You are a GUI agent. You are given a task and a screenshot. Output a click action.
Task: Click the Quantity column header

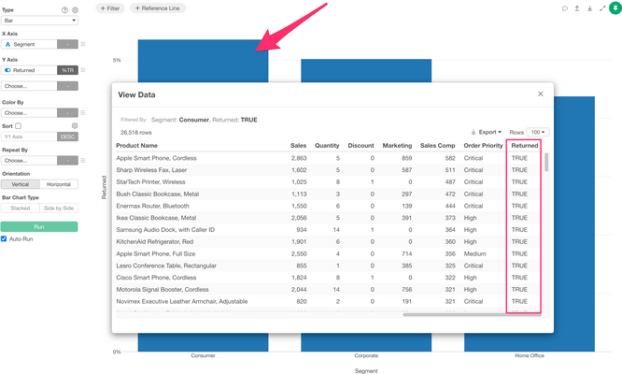click(327, 146)
